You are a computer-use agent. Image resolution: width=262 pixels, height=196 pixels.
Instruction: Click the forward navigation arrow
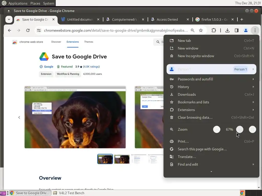[x=18, y=30]
